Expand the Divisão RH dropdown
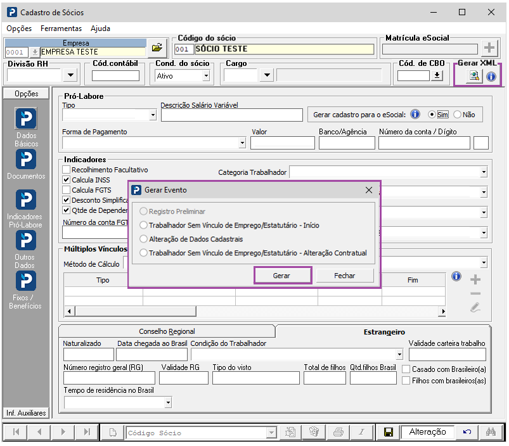Screen dimensions: 509x446 tap(70, 75)
